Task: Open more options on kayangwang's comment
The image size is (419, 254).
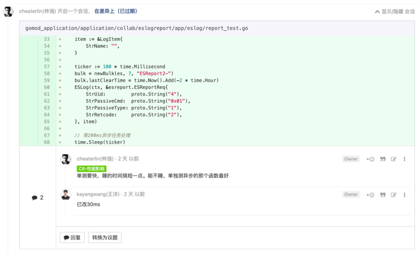Action: (x=405, y=195)
